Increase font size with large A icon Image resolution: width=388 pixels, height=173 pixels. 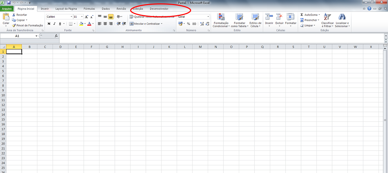(x=87, y=17)
